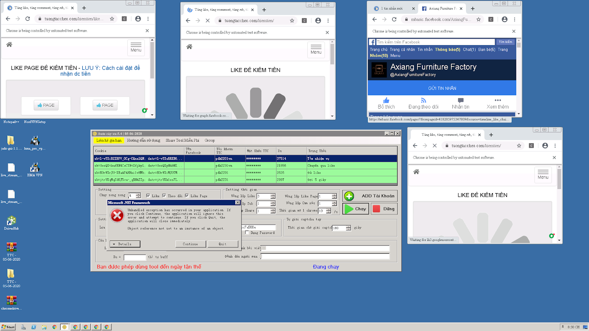The image size is (589, 331).
Task: Open new tab in the lh3.googleusercontent waiting window
Action: click(x=491, y=135)
